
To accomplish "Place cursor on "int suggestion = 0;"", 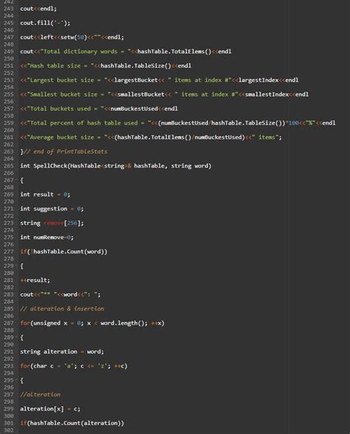I will pos(52,209).
